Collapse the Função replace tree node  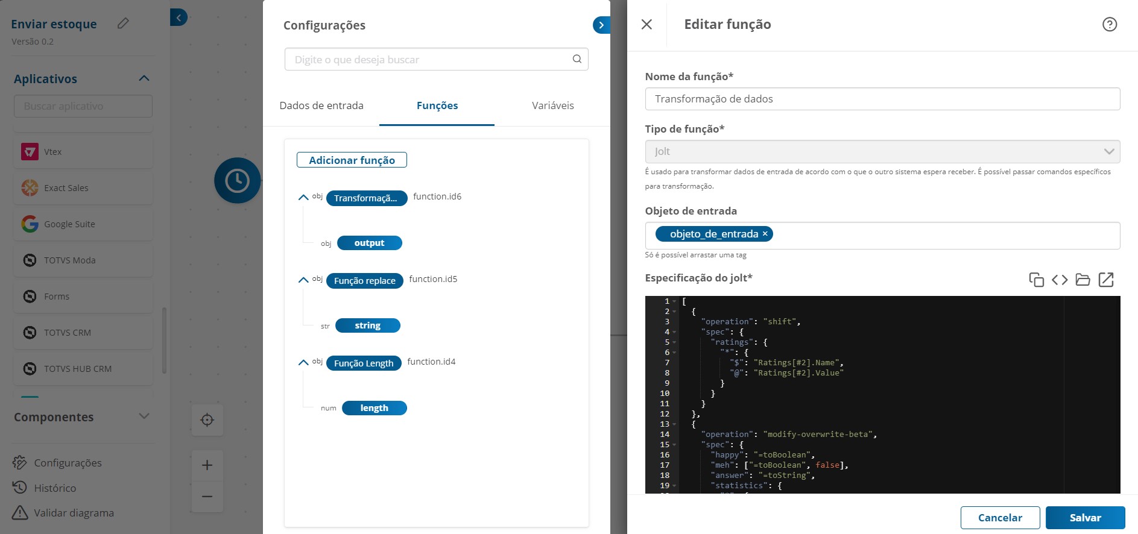point(303,280)
